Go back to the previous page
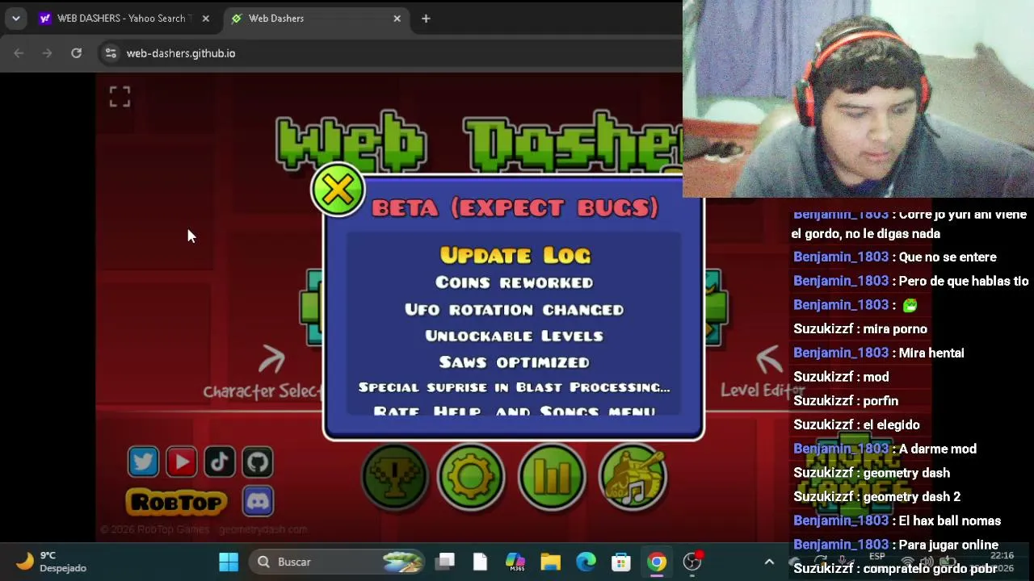This screenshot has width=1034, height=581. tap(19, 53)
